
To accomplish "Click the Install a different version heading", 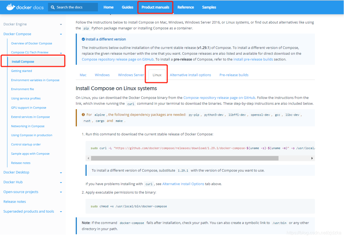I will [106, 39].
